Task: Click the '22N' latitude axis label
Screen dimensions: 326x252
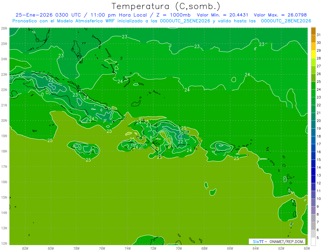Action: tap(4, 90)
